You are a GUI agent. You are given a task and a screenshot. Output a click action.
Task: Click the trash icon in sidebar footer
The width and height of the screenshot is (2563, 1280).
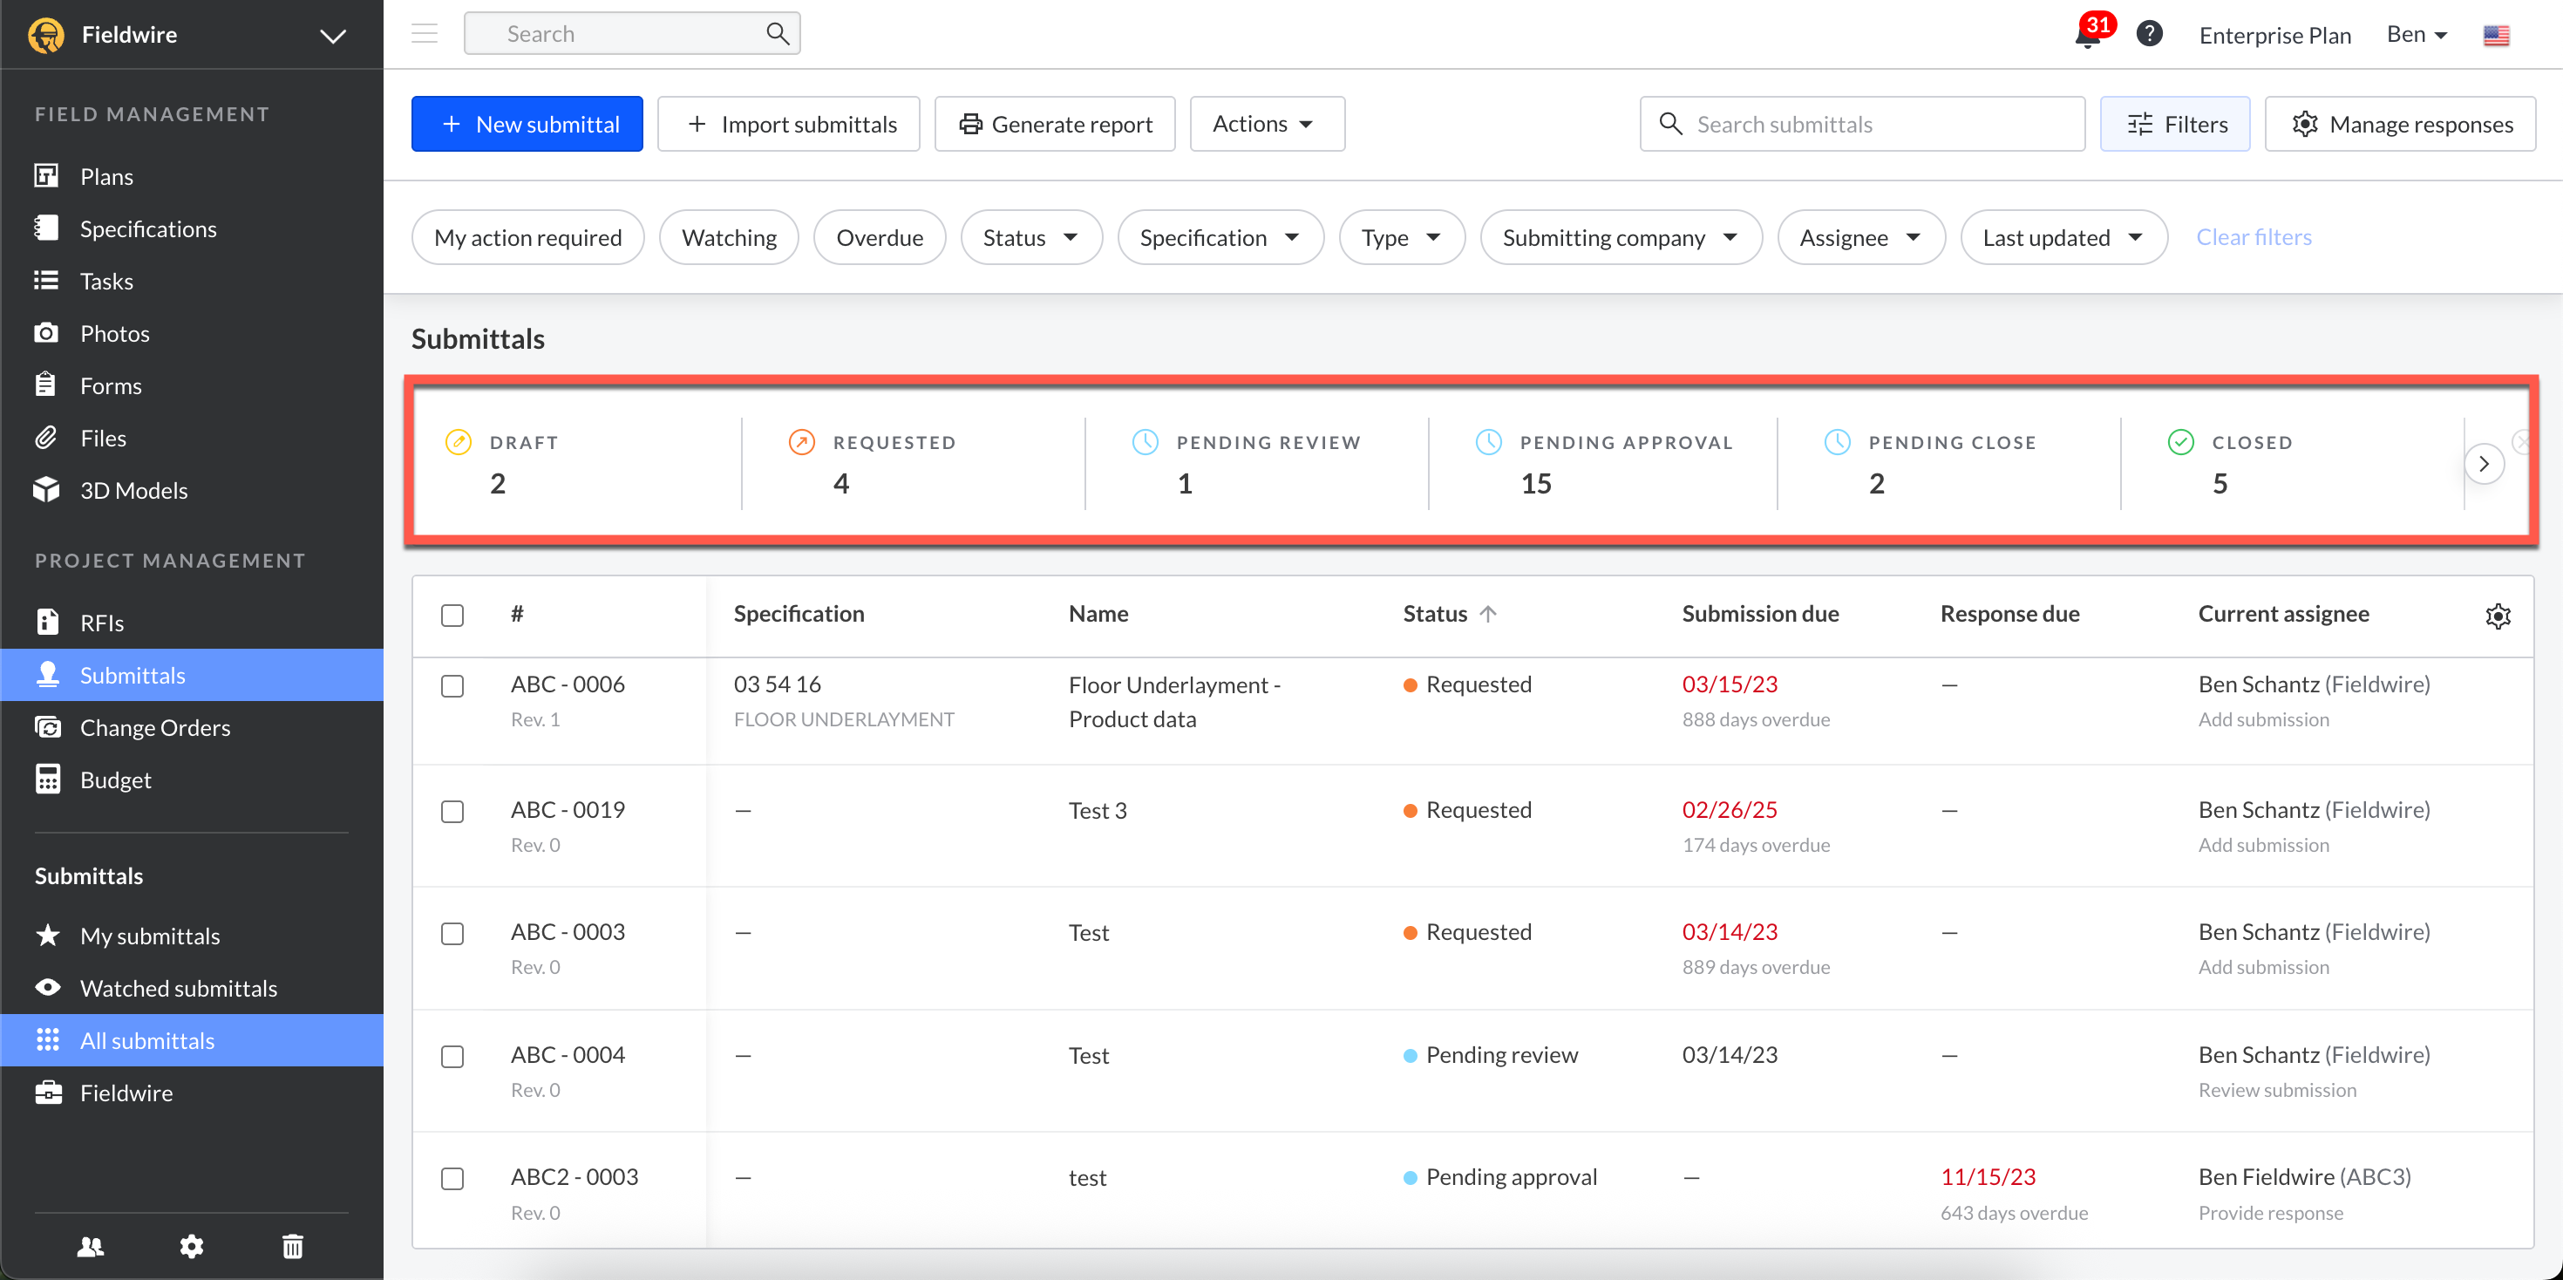point(293,1246)
